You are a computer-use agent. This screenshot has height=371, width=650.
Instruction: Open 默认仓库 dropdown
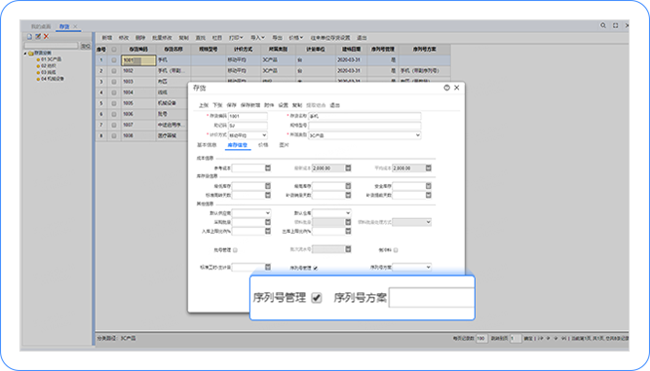tap(331, 213)
